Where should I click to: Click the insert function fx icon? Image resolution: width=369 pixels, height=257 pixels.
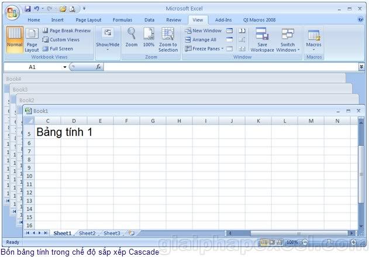coord(98,67)
